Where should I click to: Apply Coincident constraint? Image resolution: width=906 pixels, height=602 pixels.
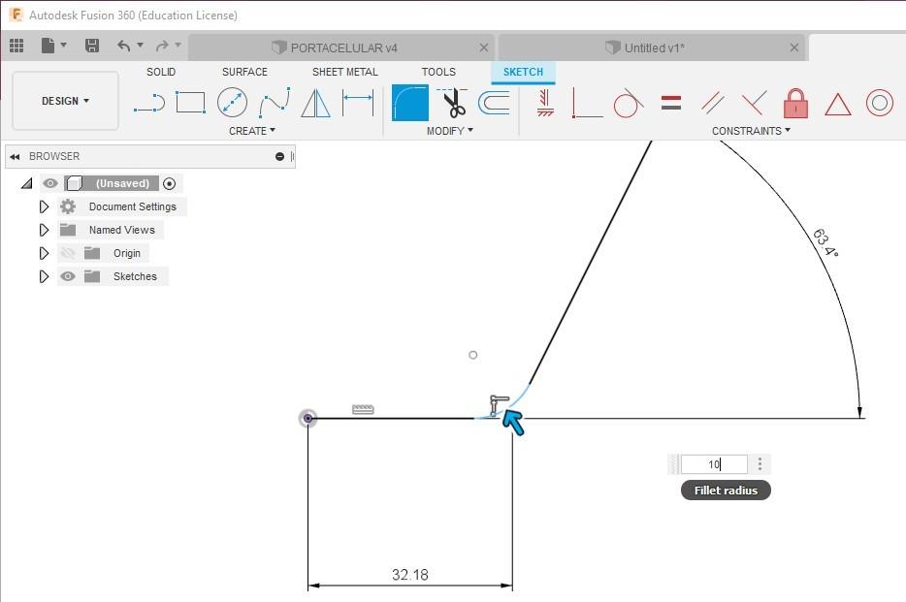587,104
